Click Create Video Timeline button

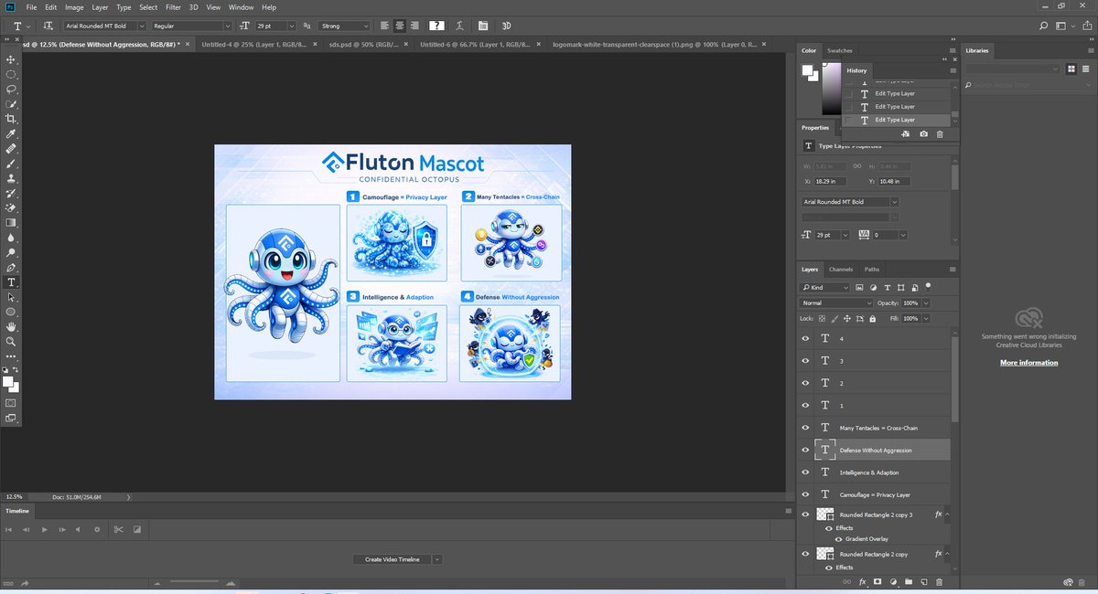392,559
